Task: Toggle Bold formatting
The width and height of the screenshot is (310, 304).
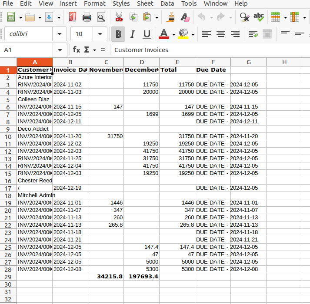Action: 118,34
